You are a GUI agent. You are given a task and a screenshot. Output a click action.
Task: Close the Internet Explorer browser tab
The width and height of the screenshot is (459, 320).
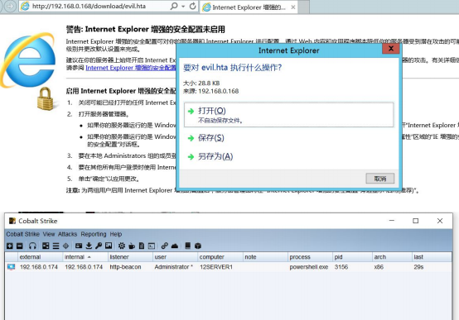point(293,7)
